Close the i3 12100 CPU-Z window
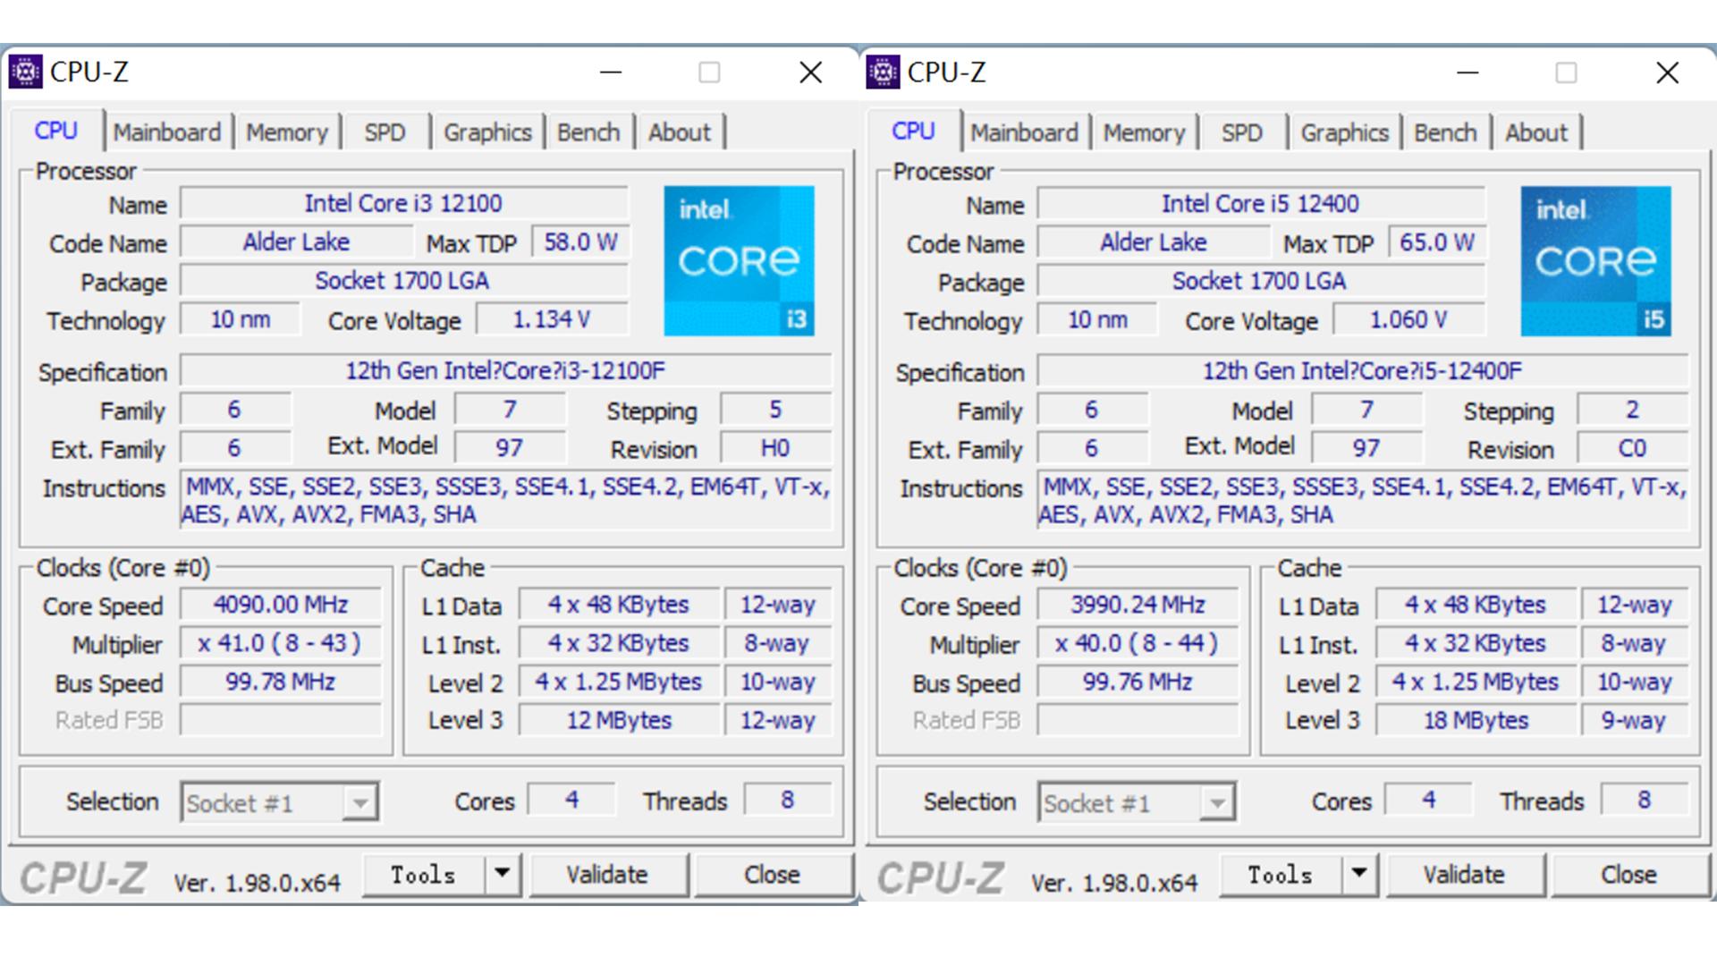Screen dimensions: 1717x966 point(810,72)
